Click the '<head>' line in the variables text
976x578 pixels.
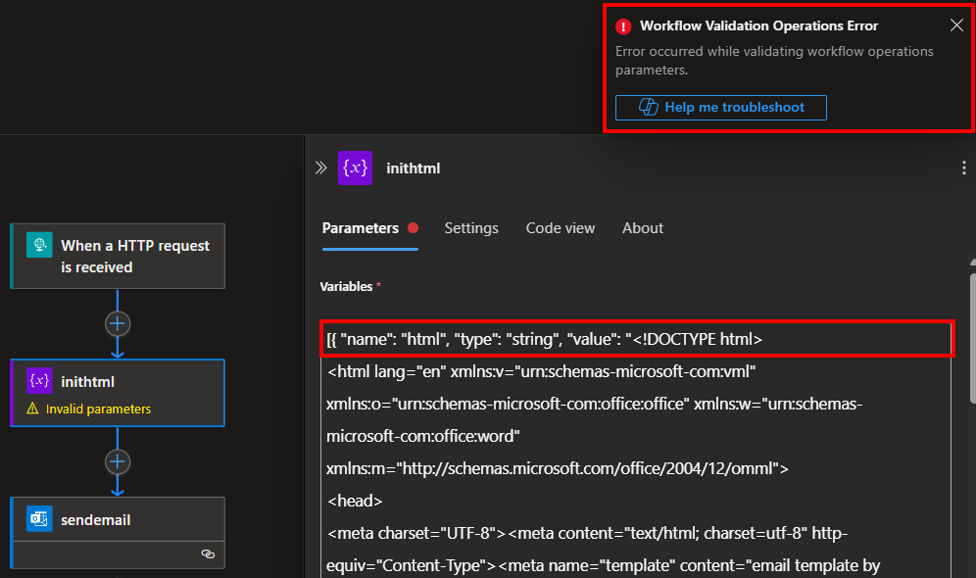click(355, 501)
